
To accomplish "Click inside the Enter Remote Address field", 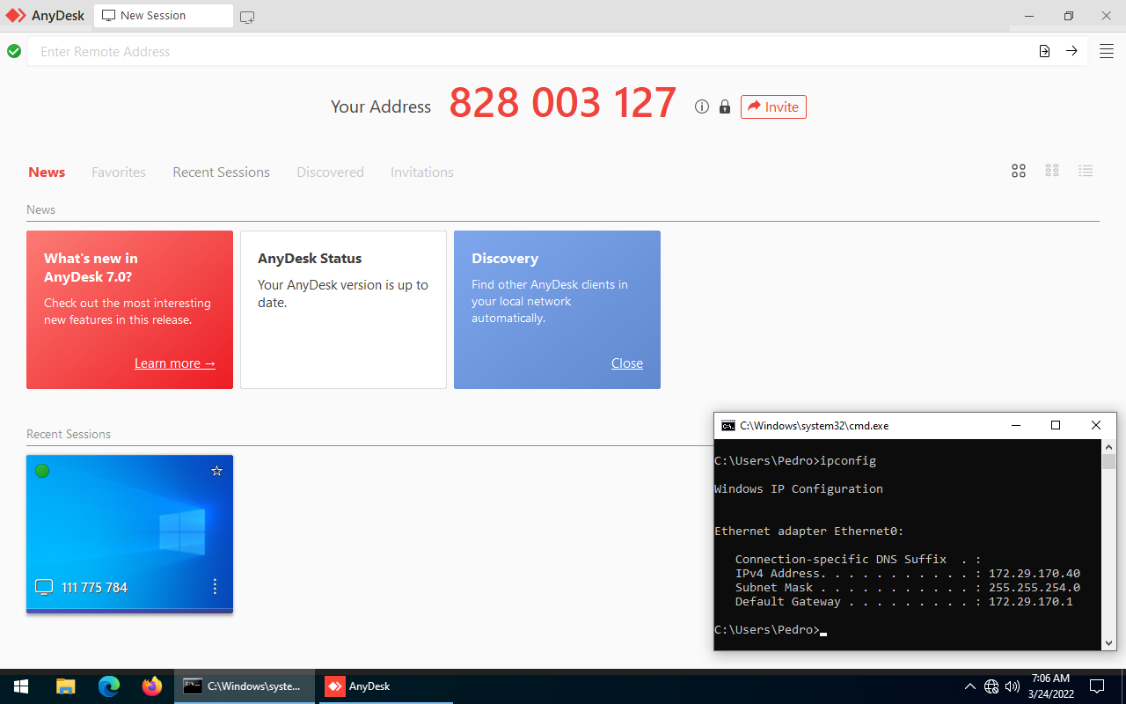I will click(264, 51).
